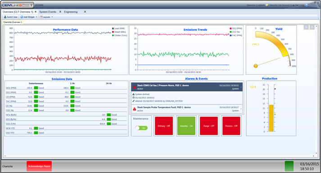321x173 pixels.
Task: Click the yellow status icon in header
Action: point(267,5)
